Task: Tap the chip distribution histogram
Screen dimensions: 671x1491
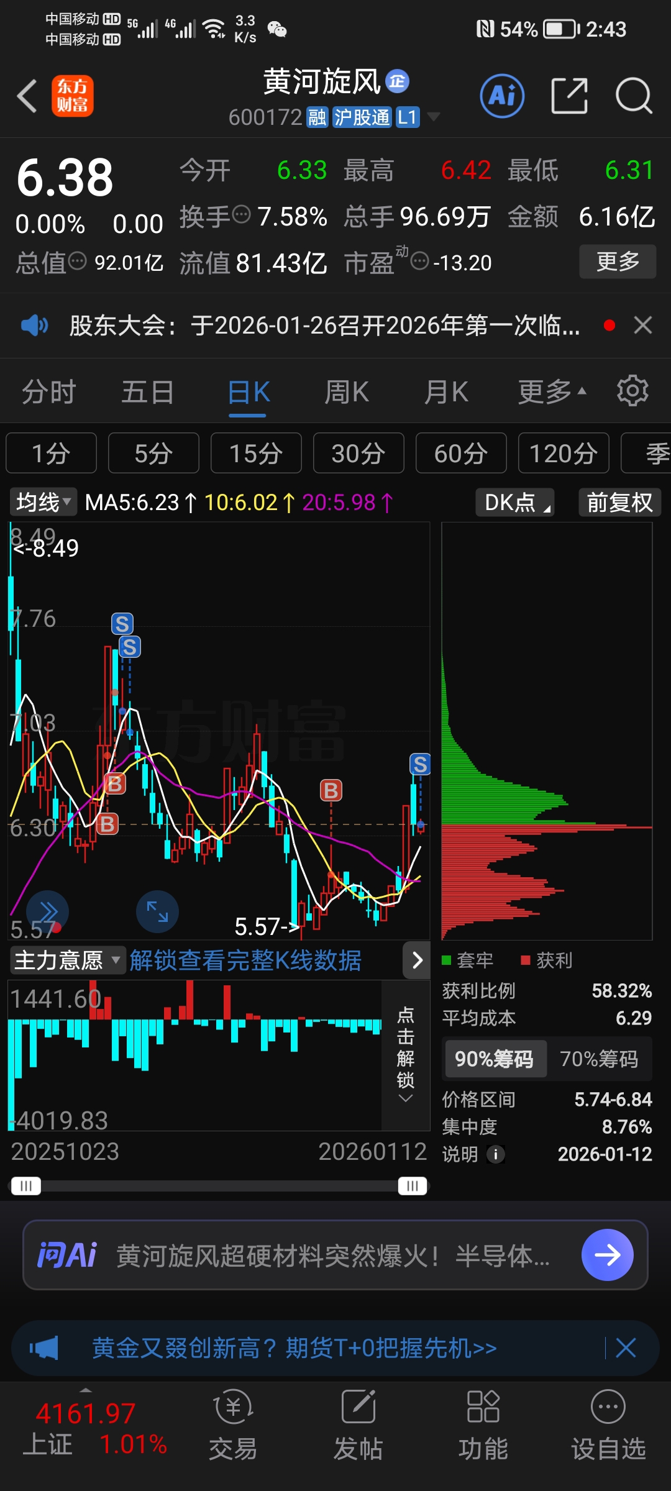Action: 547,731
